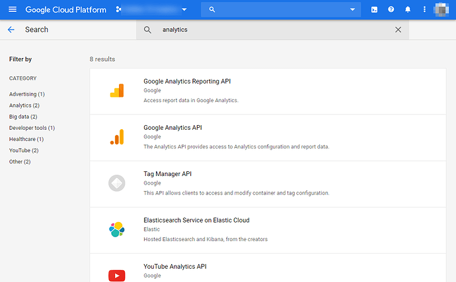Screen dimensions: 456x282
Task: Click the back arrow beside Search
Action: (x=11, y=30)
